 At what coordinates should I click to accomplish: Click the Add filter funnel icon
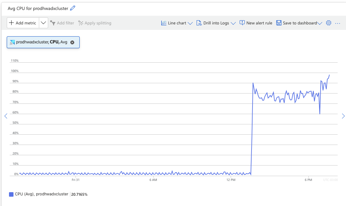(52, 23)
